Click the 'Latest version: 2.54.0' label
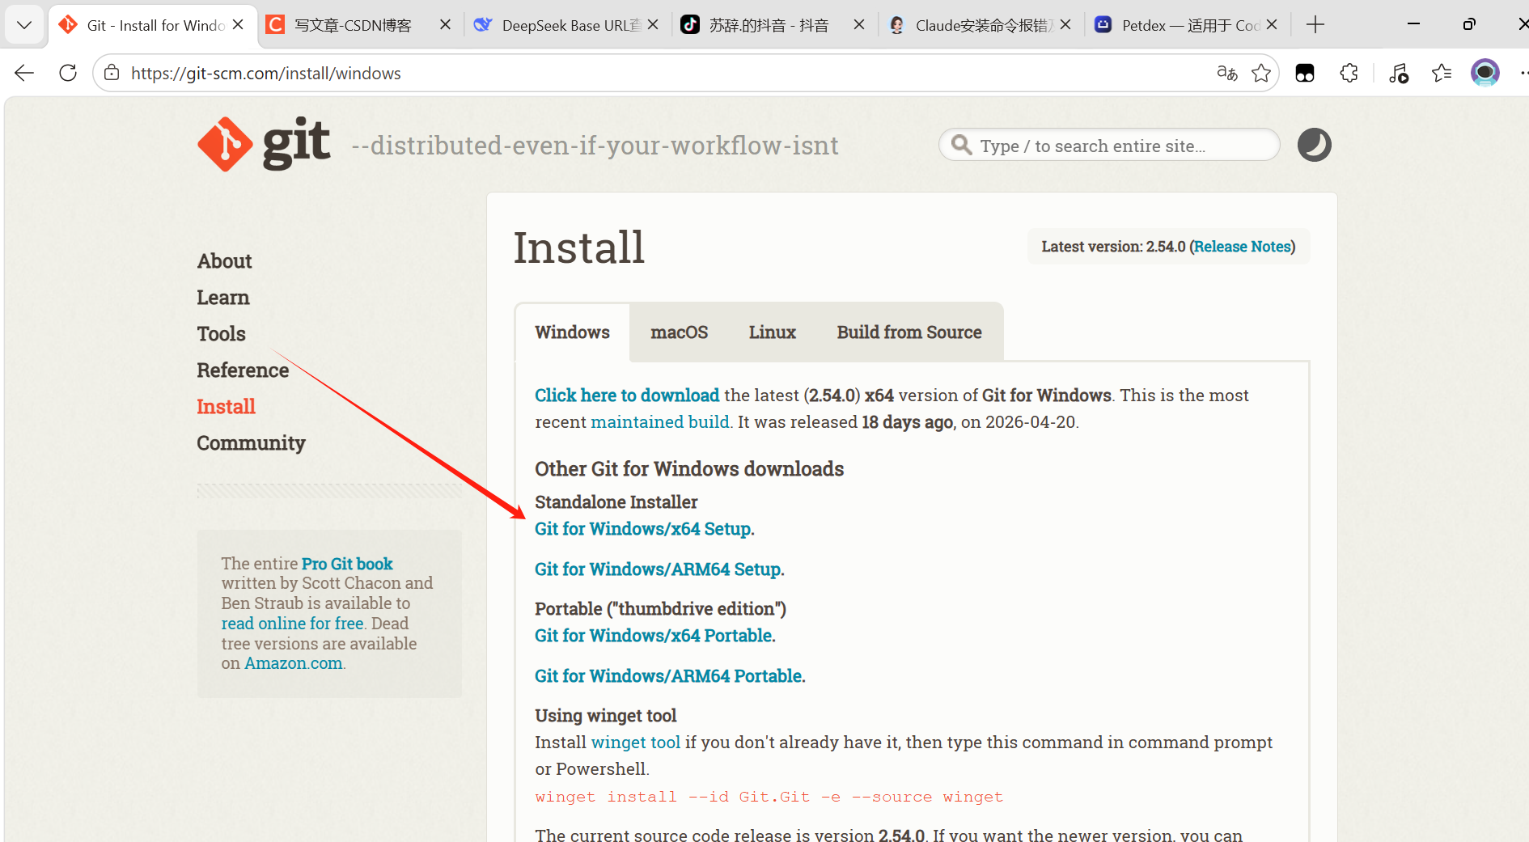 1113,247
